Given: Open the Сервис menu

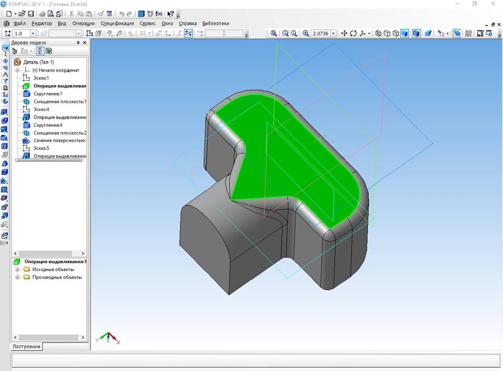Looking at the screenshot, I should [x=148, y=23].
